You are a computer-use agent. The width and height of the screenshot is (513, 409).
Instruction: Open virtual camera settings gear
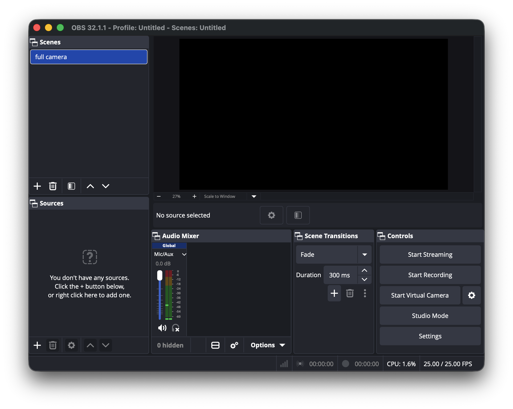point(471,295)
